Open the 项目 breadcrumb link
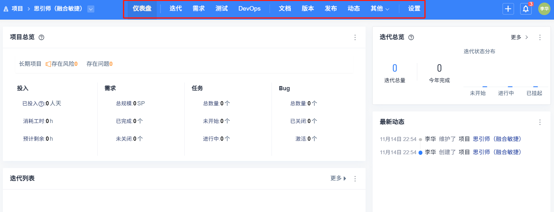Screen dimensions: 554x212 (17, 9)
